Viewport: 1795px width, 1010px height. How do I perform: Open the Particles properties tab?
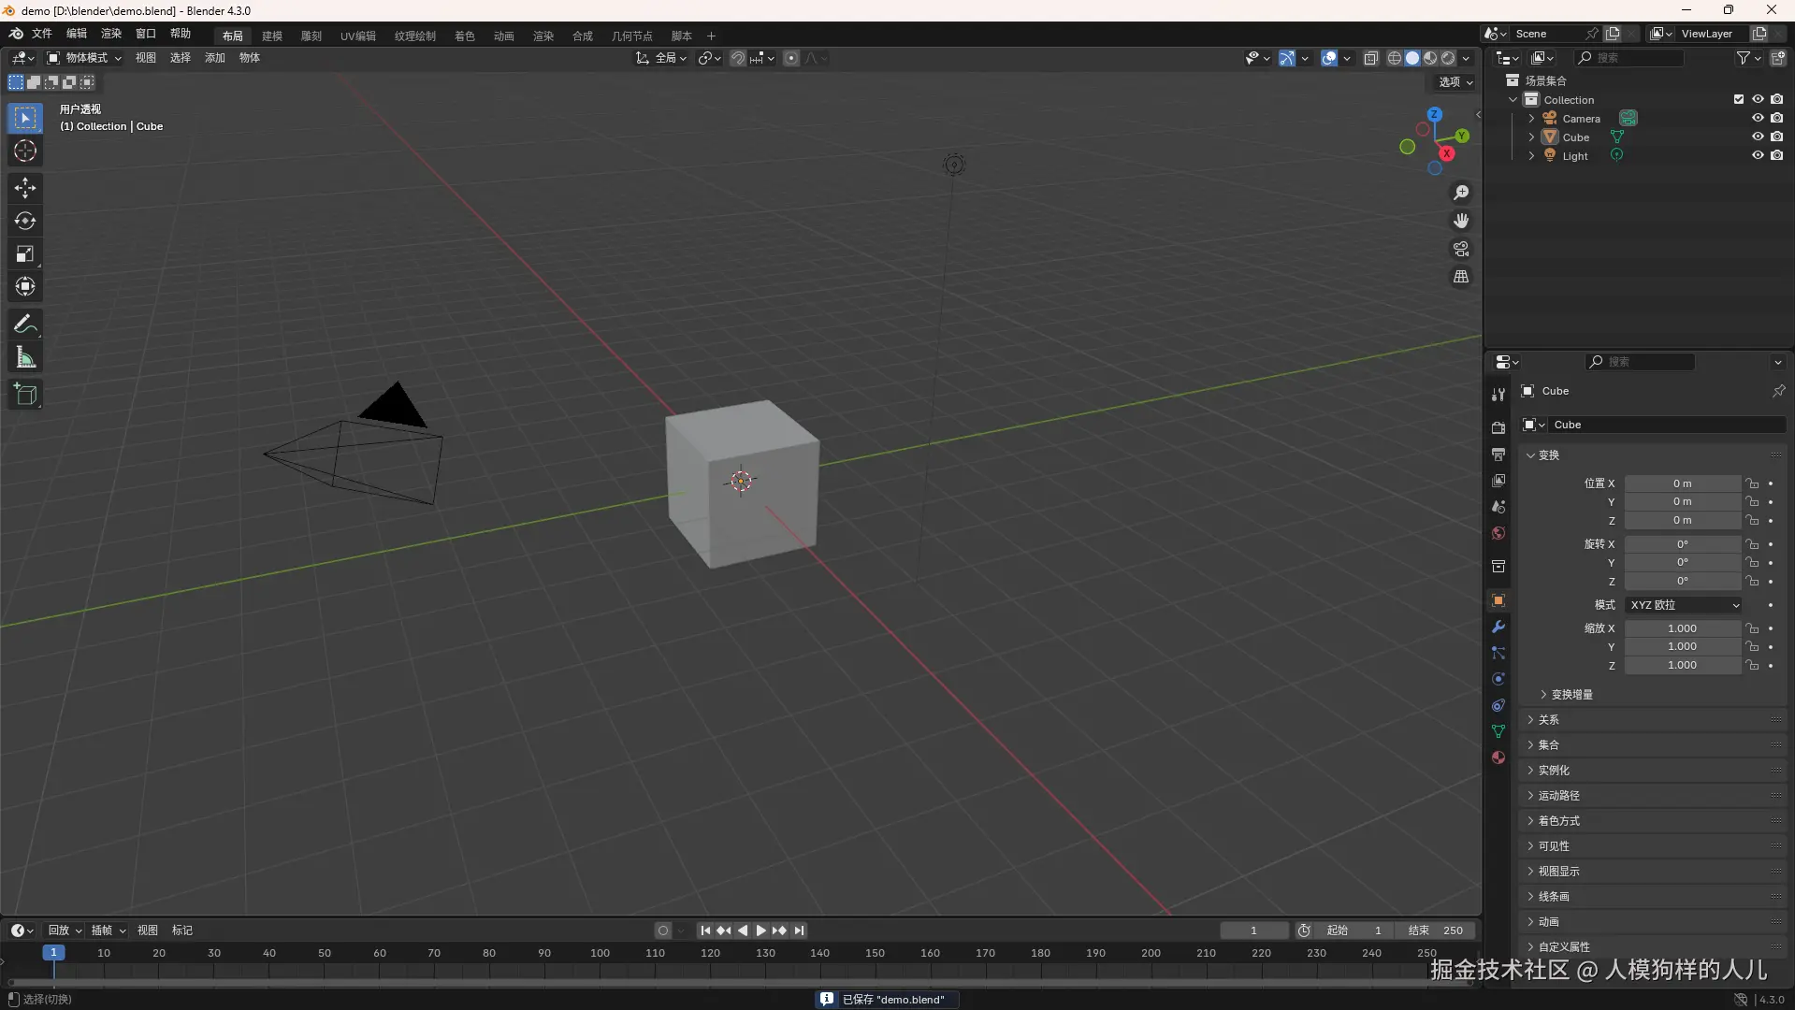[1498, 653]
